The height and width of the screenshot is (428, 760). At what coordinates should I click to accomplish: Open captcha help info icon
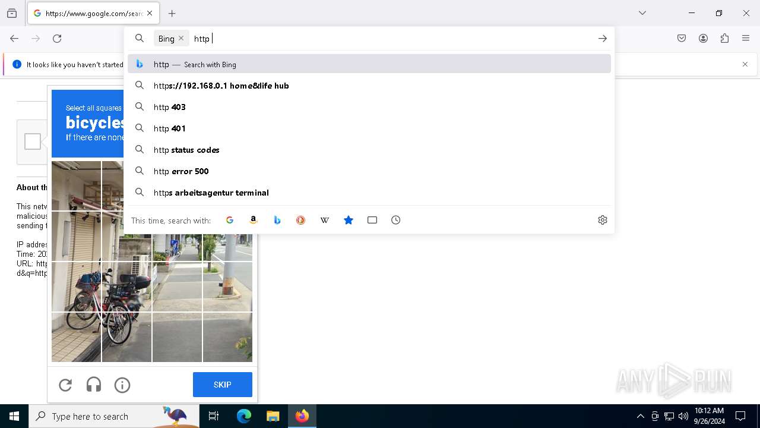click(x=122, y=385)
